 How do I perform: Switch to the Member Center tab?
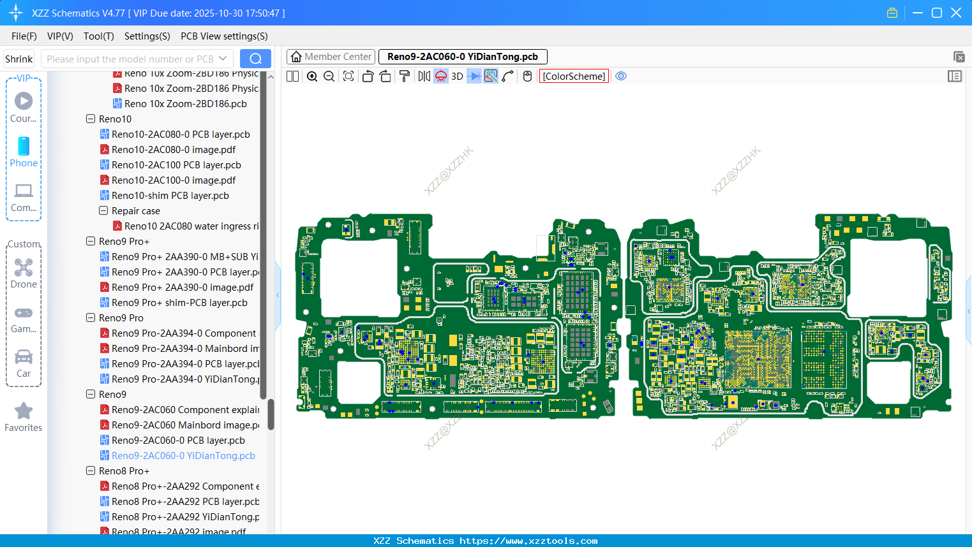[331, 57]
